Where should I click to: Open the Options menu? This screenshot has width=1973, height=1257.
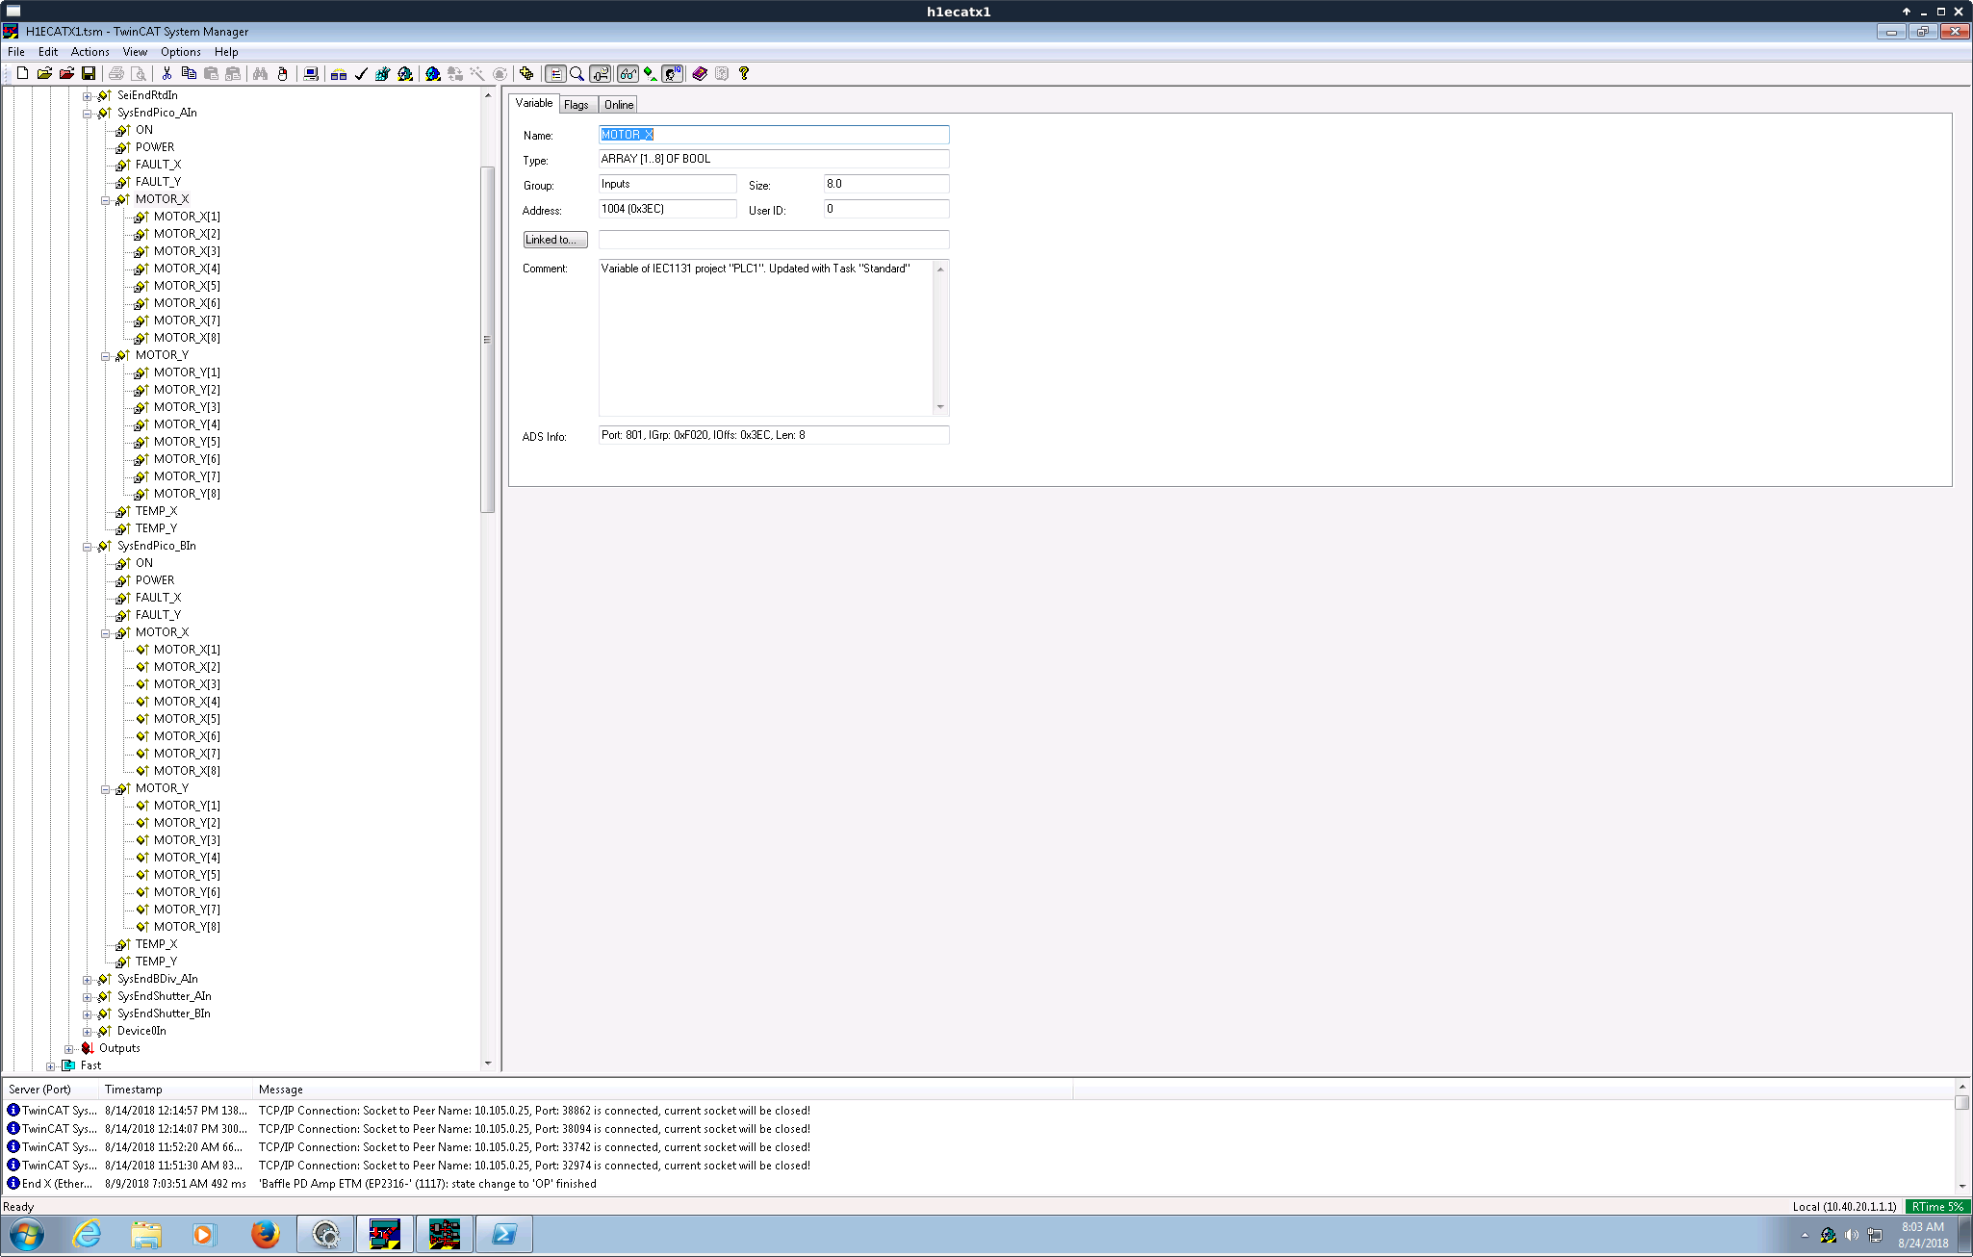coord(181,52)
